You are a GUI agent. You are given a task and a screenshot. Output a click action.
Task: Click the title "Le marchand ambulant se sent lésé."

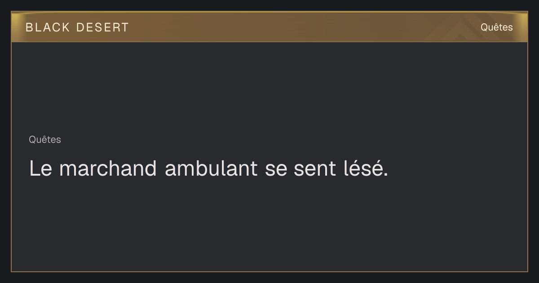[208, 168]
